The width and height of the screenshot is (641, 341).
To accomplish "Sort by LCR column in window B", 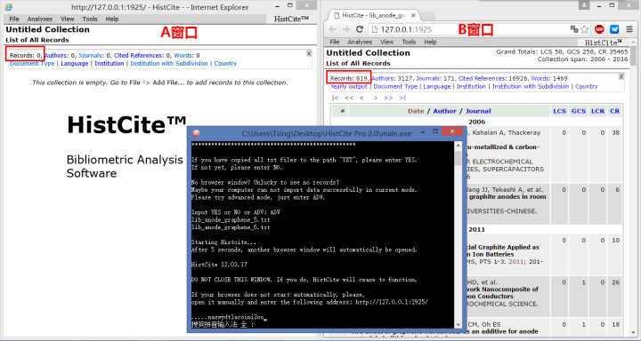I will point(597,111).
